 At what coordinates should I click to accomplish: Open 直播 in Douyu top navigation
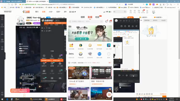pyautogui.click(x=44, y=12)
